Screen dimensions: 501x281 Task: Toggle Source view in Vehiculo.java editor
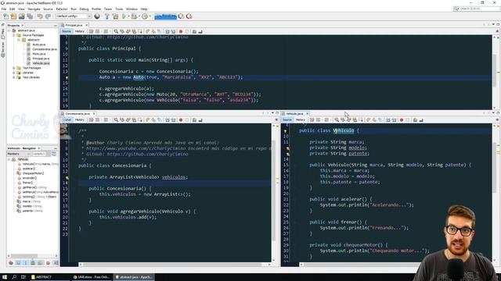click(287, 119)
